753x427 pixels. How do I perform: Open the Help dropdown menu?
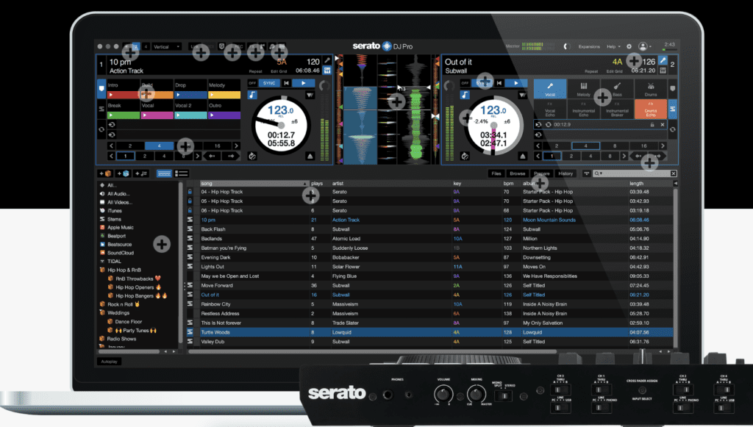pos(613,46)
